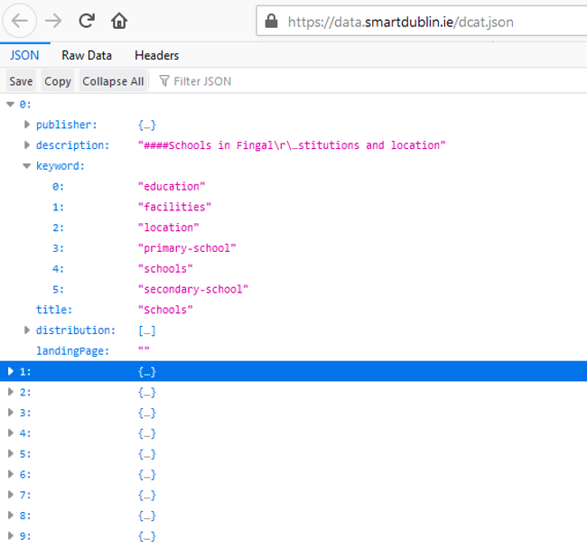This screenshot has height=549, width=587.
Task: Click the filter funnel icon
Action: (x=164, y=81)
